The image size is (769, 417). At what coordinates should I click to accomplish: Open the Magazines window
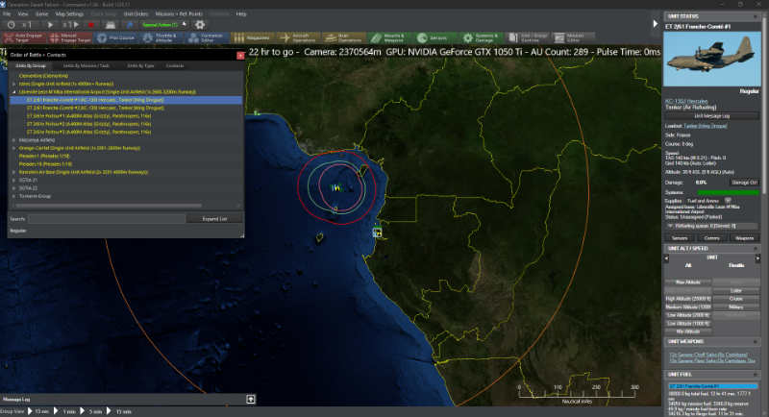tap(252, 37)
